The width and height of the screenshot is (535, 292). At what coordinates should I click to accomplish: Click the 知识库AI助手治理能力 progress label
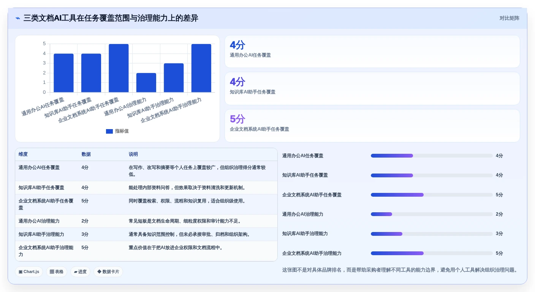pyautogui.click(x=305, y=234)
